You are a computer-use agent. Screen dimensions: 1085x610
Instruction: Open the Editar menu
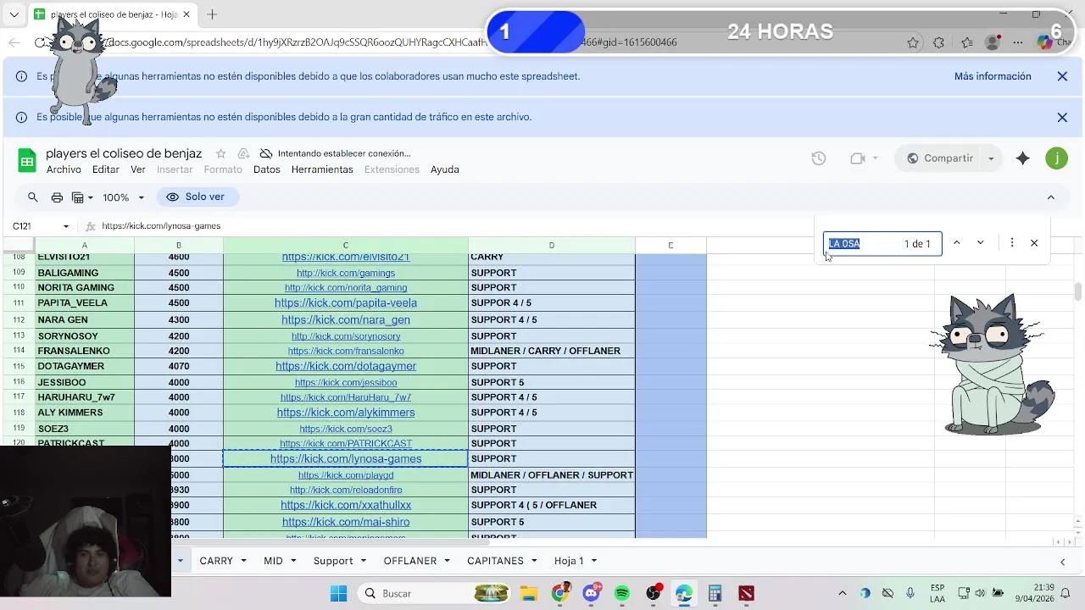point(105,169)
